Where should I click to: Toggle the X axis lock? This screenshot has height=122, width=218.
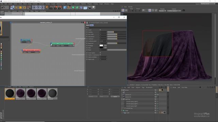click(34, 7)
